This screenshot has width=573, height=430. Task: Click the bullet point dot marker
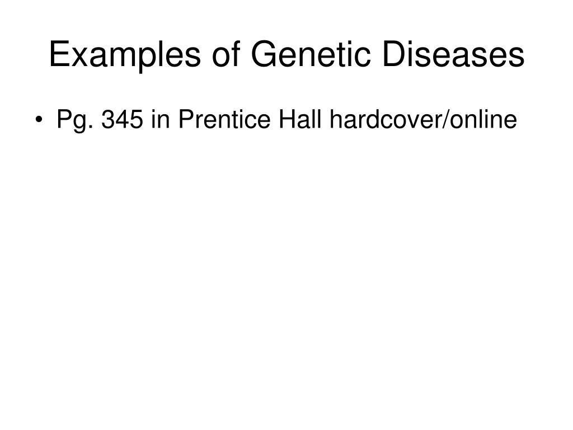pos(39,119)
